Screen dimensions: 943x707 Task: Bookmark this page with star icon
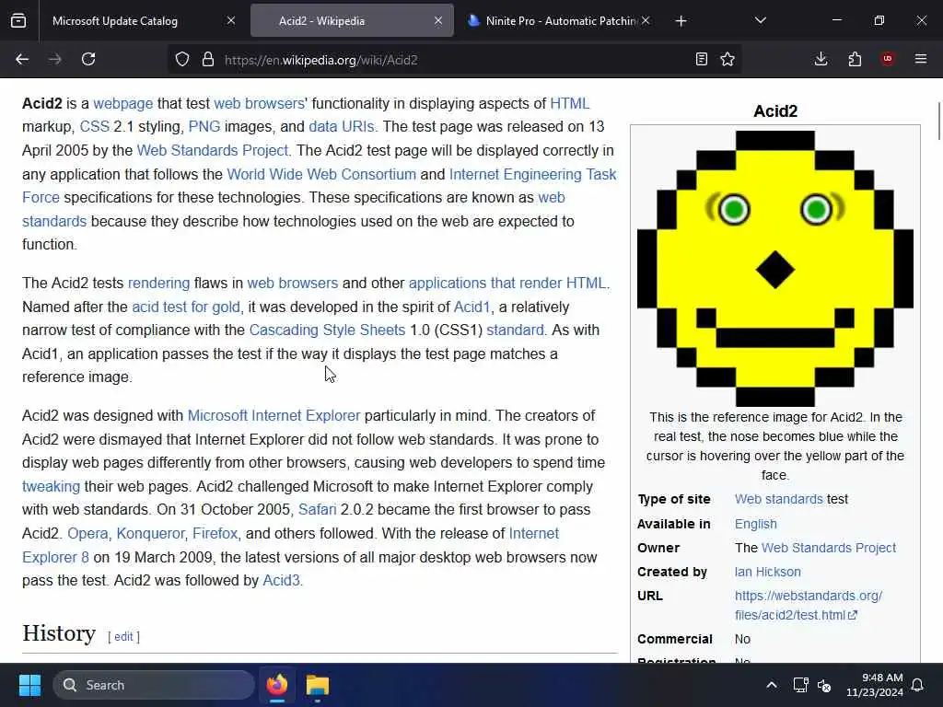728,59
